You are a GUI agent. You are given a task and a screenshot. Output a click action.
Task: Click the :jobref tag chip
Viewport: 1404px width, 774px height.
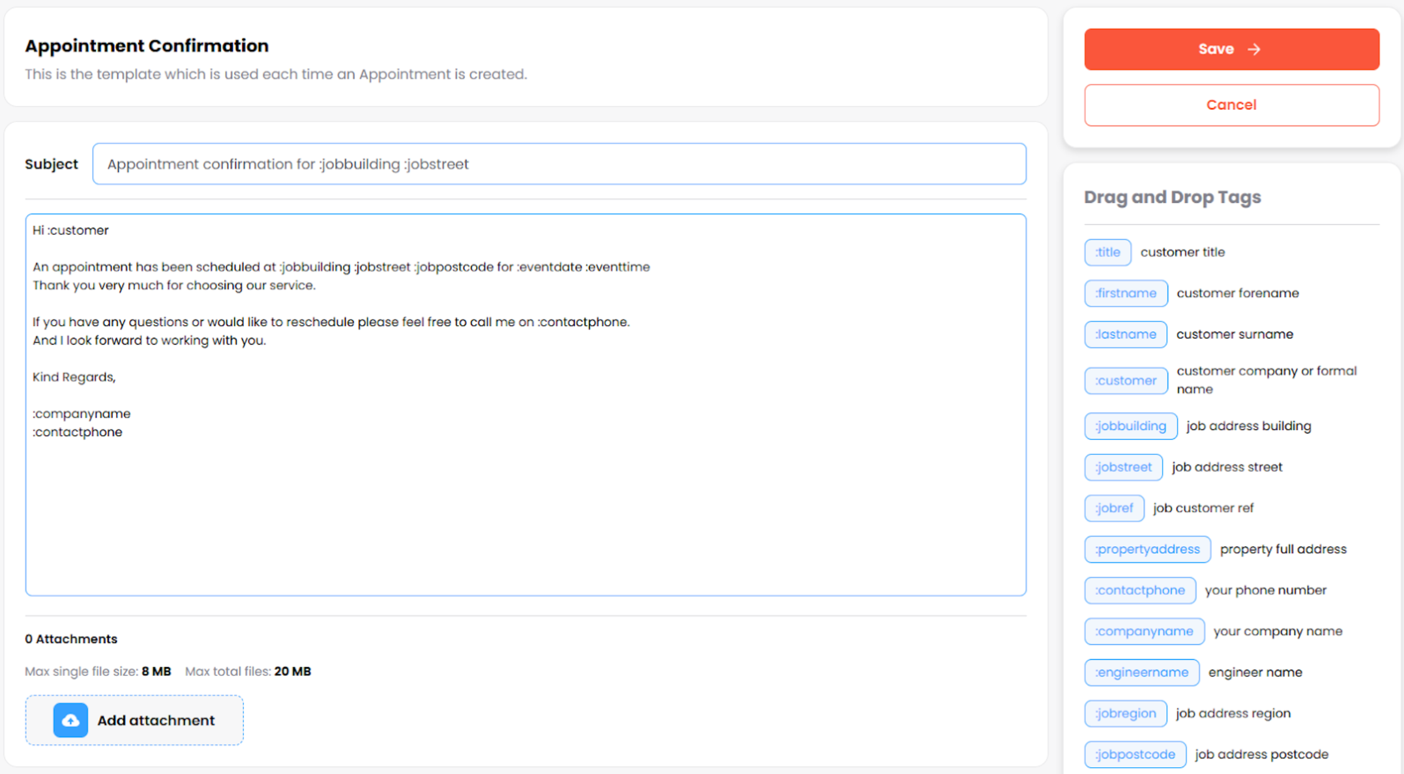pyautogui.click(x=1114, y=508)
